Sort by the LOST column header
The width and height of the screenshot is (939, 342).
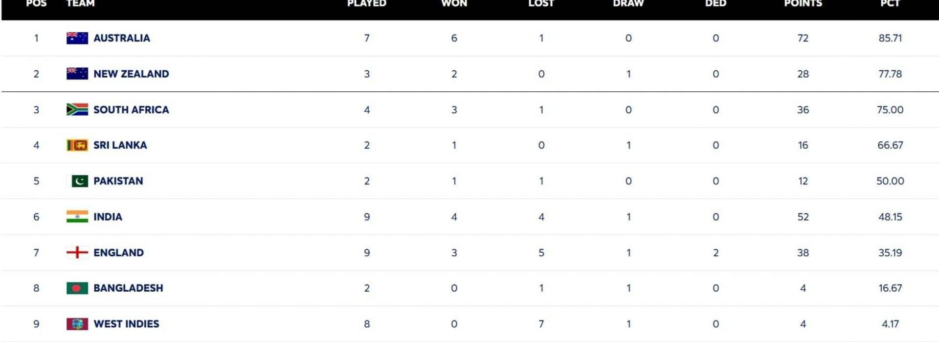(541, 4)
